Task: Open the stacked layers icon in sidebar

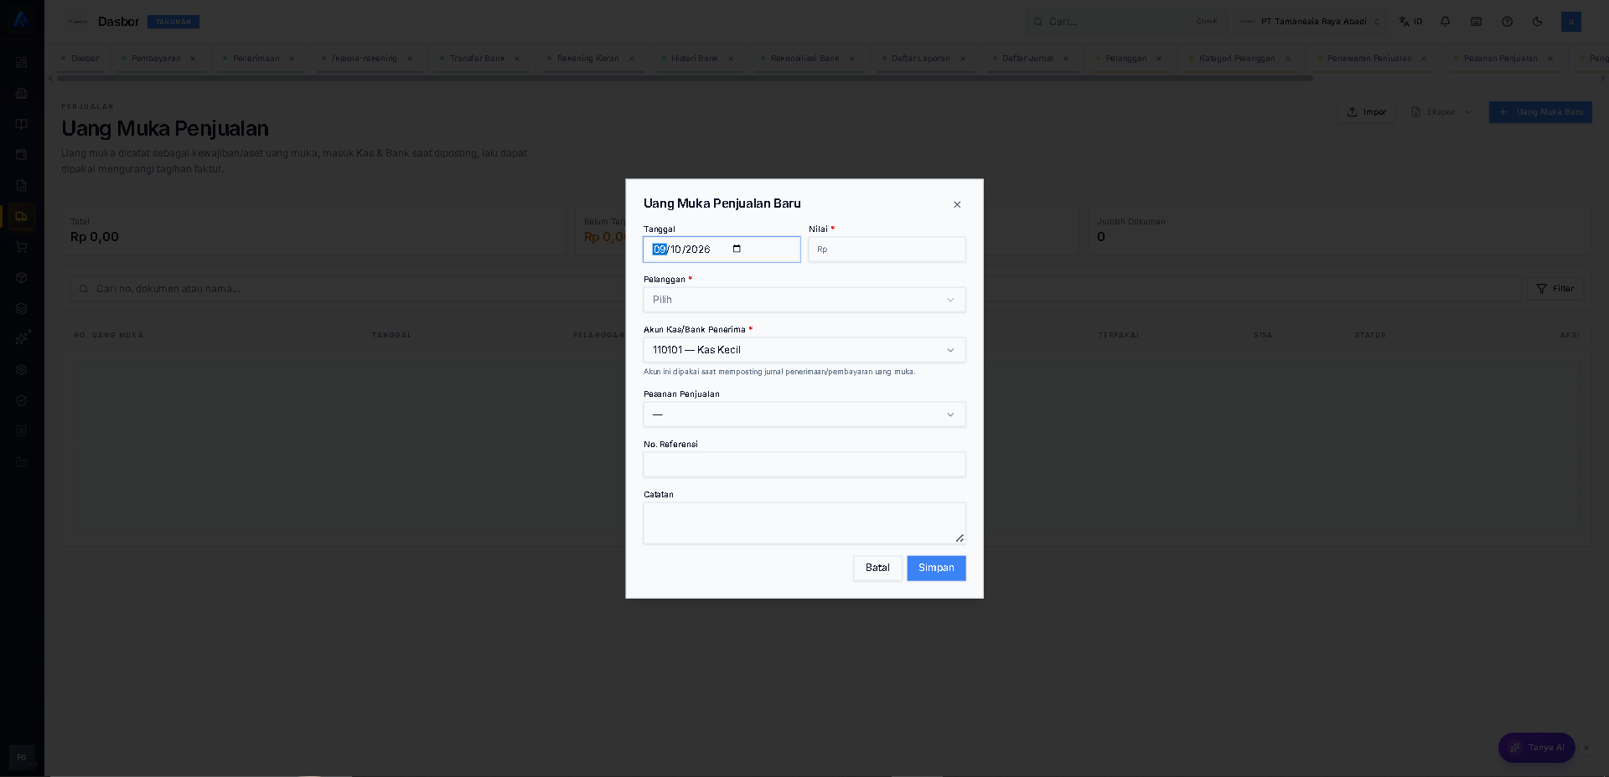Action: 22,308
